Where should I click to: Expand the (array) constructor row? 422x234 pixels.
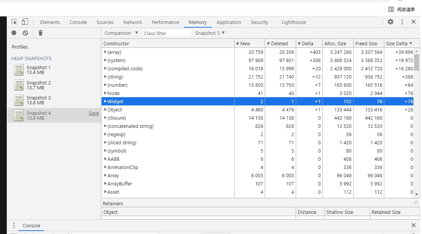coord(105,52)
